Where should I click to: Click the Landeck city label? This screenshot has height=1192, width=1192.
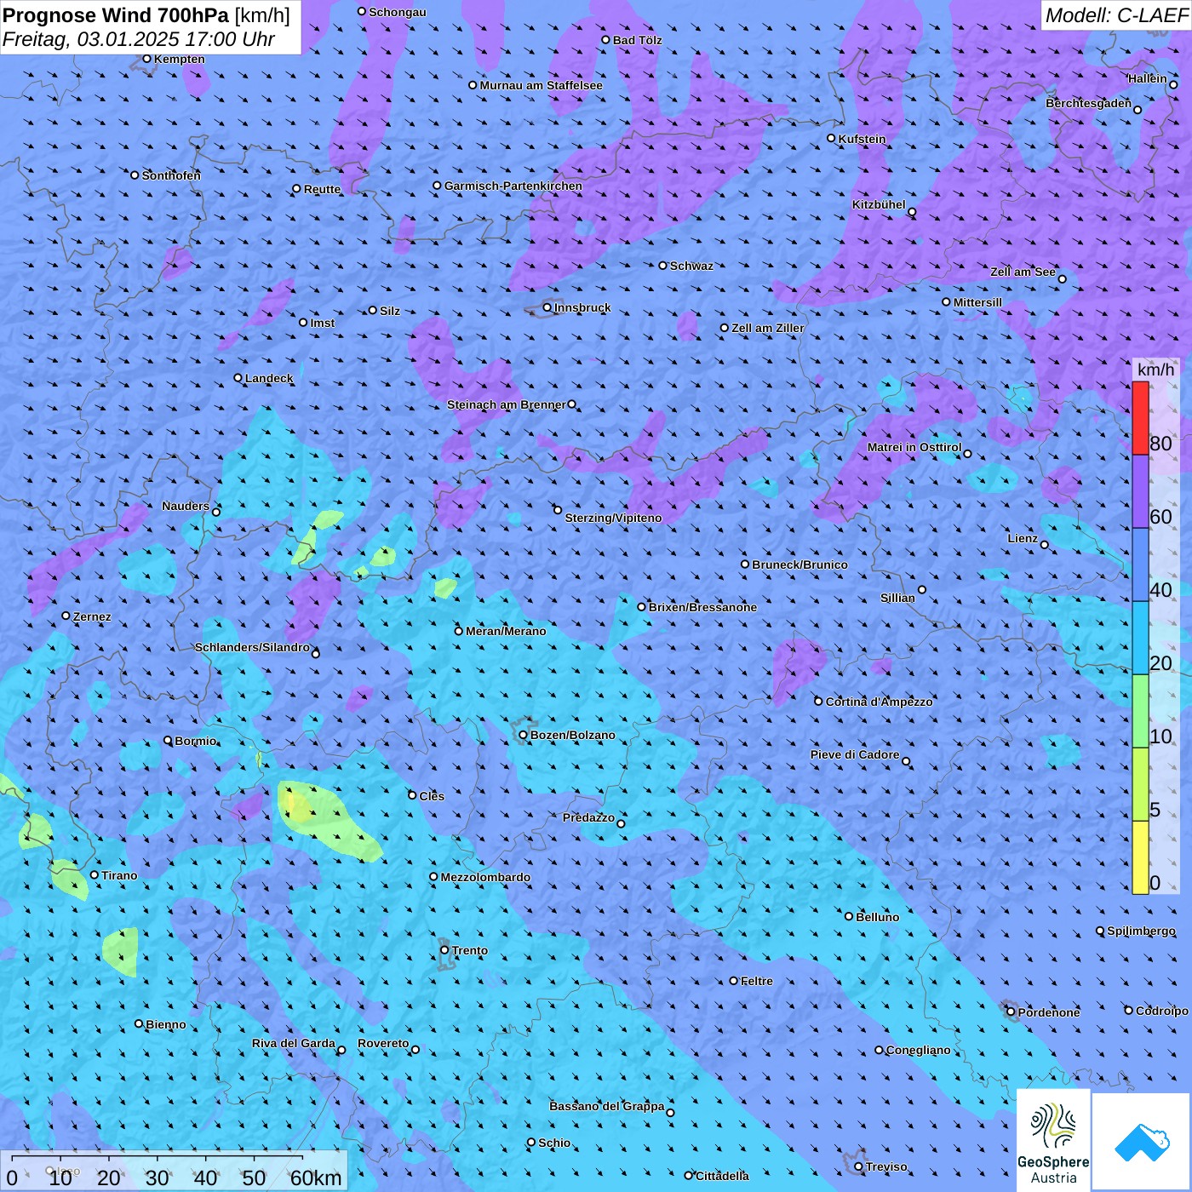pyautogui.click(x=269, y=378)
